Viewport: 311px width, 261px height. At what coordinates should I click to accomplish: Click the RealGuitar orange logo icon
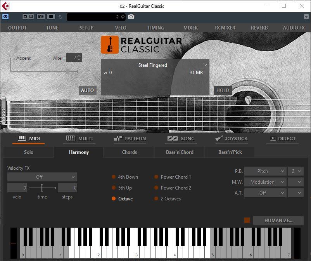point(110,45)
